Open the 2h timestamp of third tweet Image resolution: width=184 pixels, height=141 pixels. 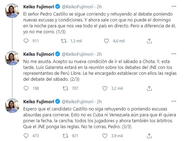(x=99, y=101)
